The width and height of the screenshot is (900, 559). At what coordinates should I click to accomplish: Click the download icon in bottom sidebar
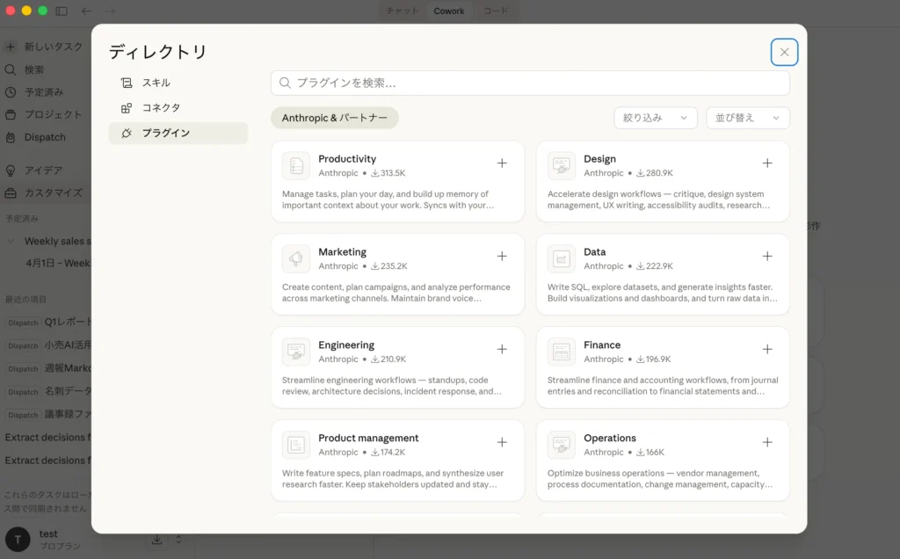click(156, 540)
